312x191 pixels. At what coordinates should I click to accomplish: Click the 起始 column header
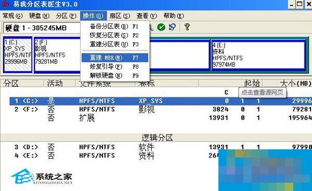click(x=231, y=83)
